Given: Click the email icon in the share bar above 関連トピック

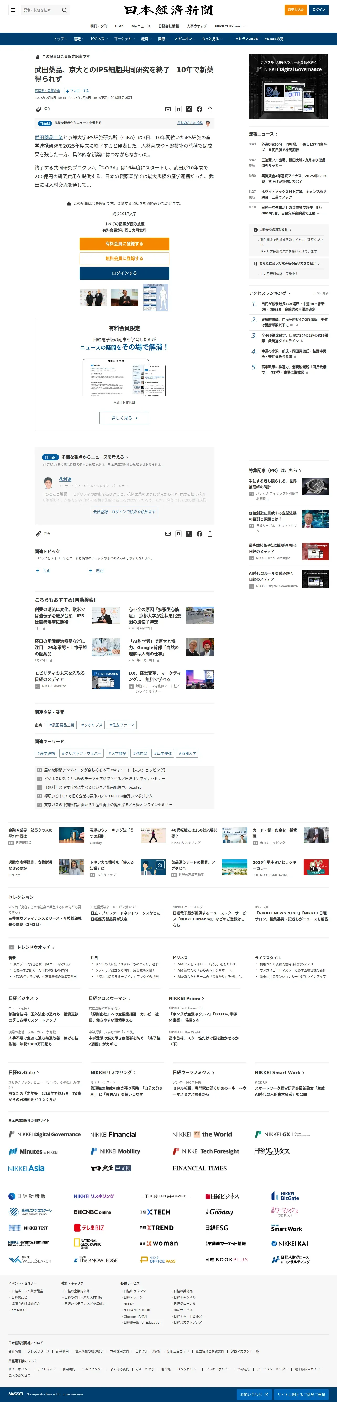Looking at the screenshot, I should [x=168, y=534].
